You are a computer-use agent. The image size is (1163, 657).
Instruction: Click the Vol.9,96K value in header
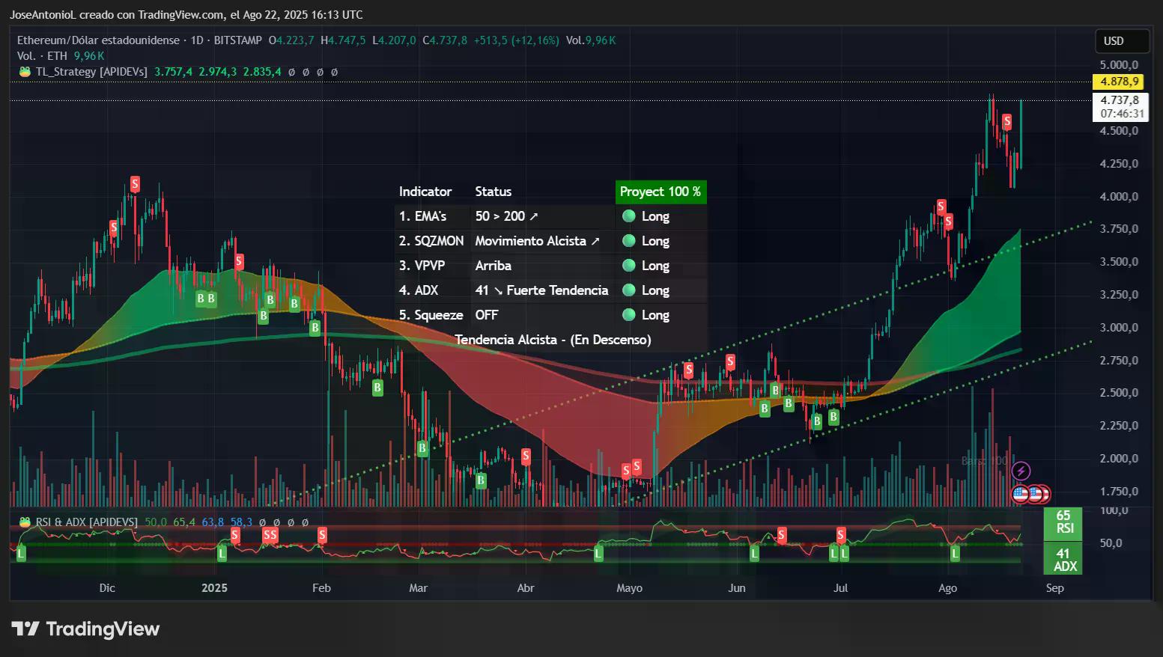(x=591, y=40)
